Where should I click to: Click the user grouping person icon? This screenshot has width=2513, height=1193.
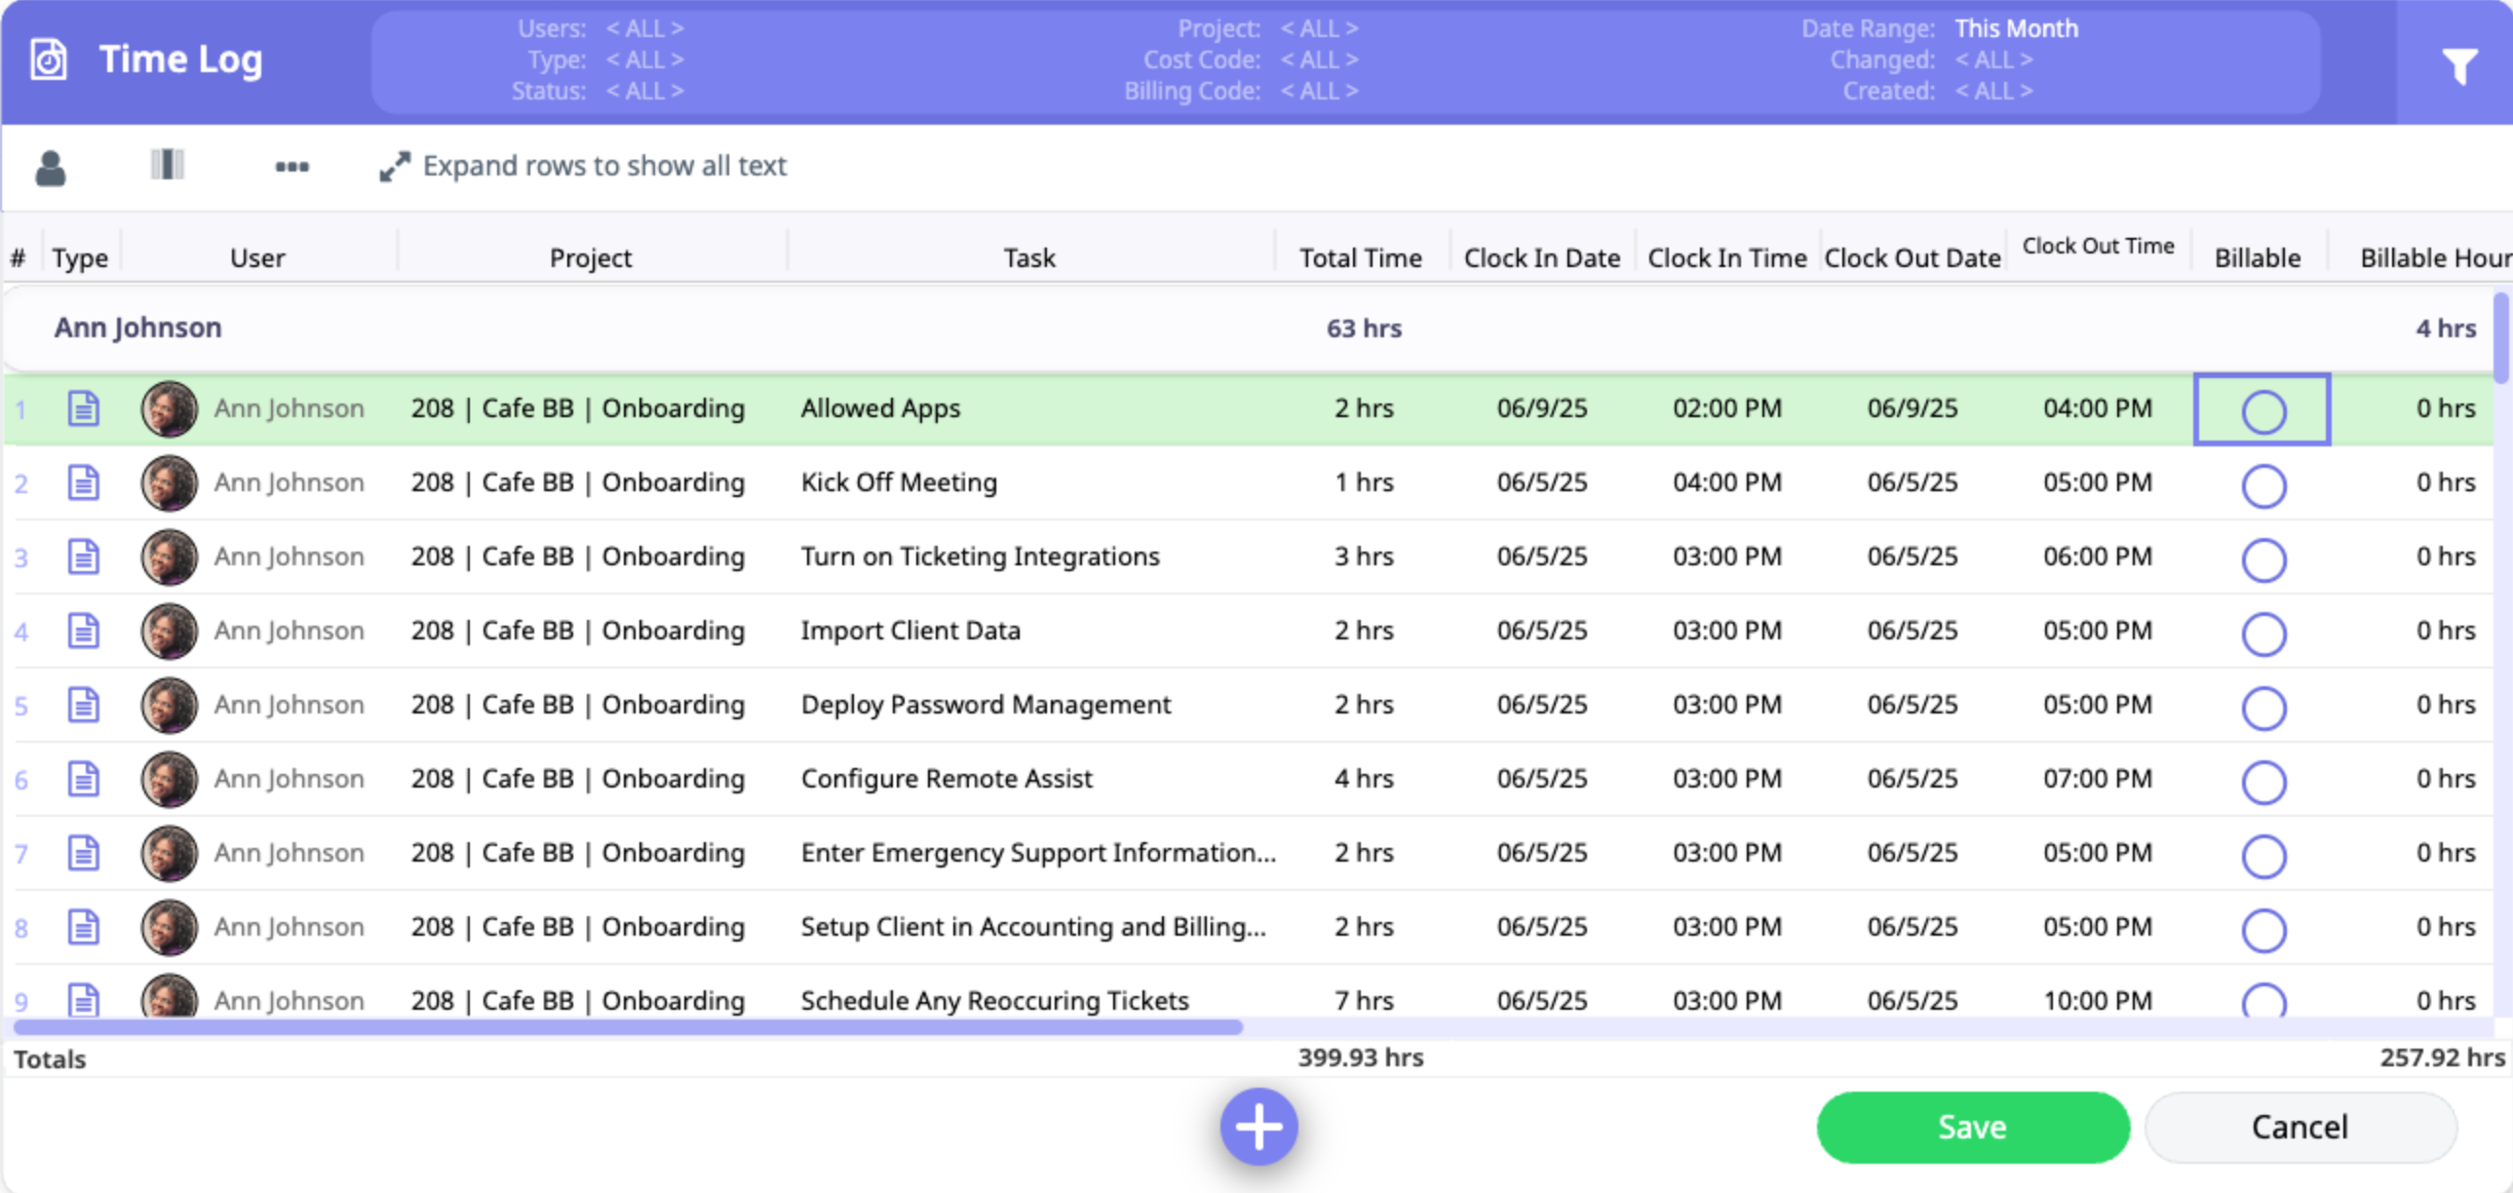coord(51,168)
